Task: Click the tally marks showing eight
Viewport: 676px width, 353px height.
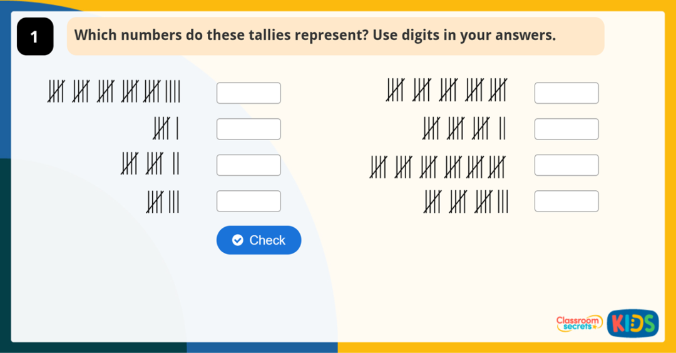Action: click(163, 201)
